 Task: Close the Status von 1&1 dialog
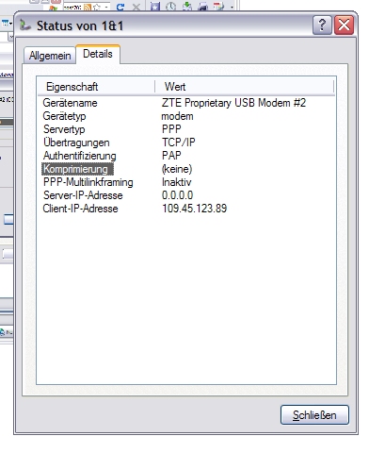tap(345, 25)
